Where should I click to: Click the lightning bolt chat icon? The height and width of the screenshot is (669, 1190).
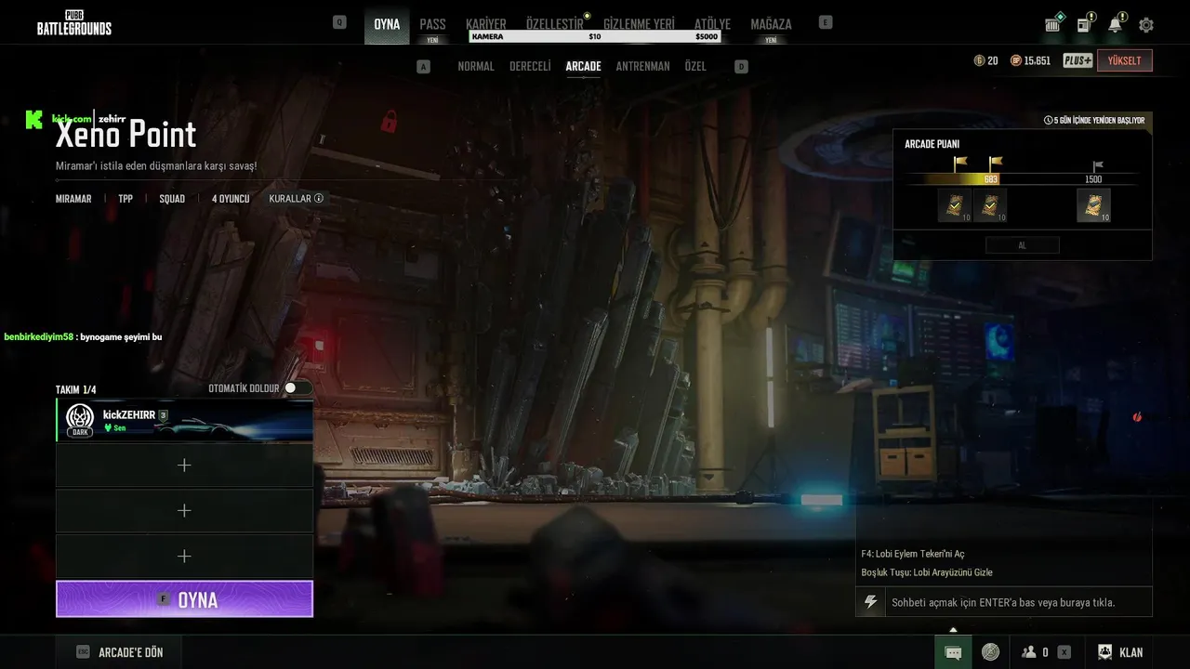tap(871, 602)
